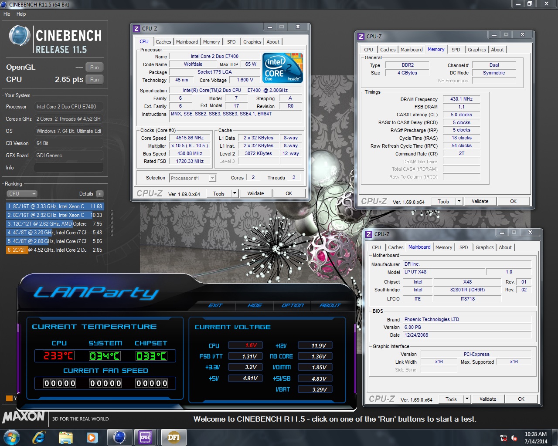Click the taskbar clock
This screenshot has width=558, height=446.
[536, 438]
